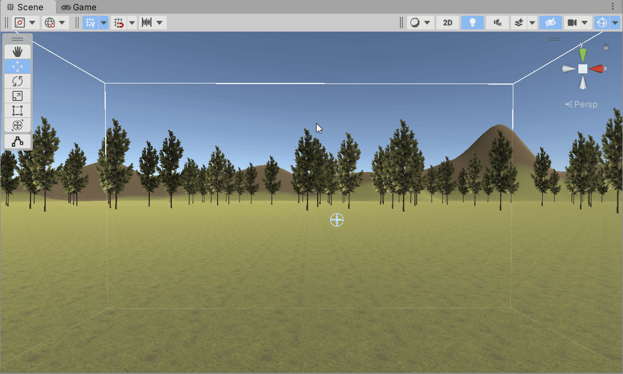The height and width of the screenshot is (374, 623).
Task: Open the snap increment dropdown arrow
Action: 159,23
